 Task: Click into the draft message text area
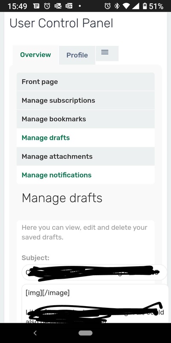[95, 304]
